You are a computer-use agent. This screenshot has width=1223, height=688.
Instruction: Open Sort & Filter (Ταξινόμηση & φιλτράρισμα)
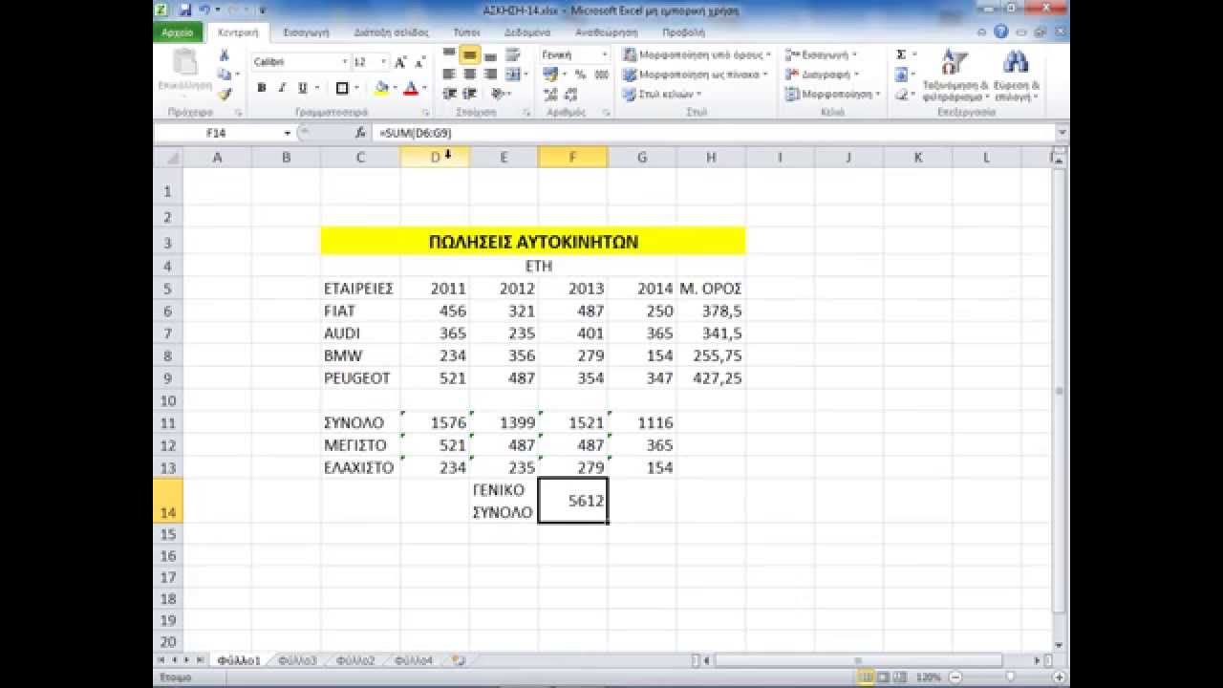tap(955, 75)
